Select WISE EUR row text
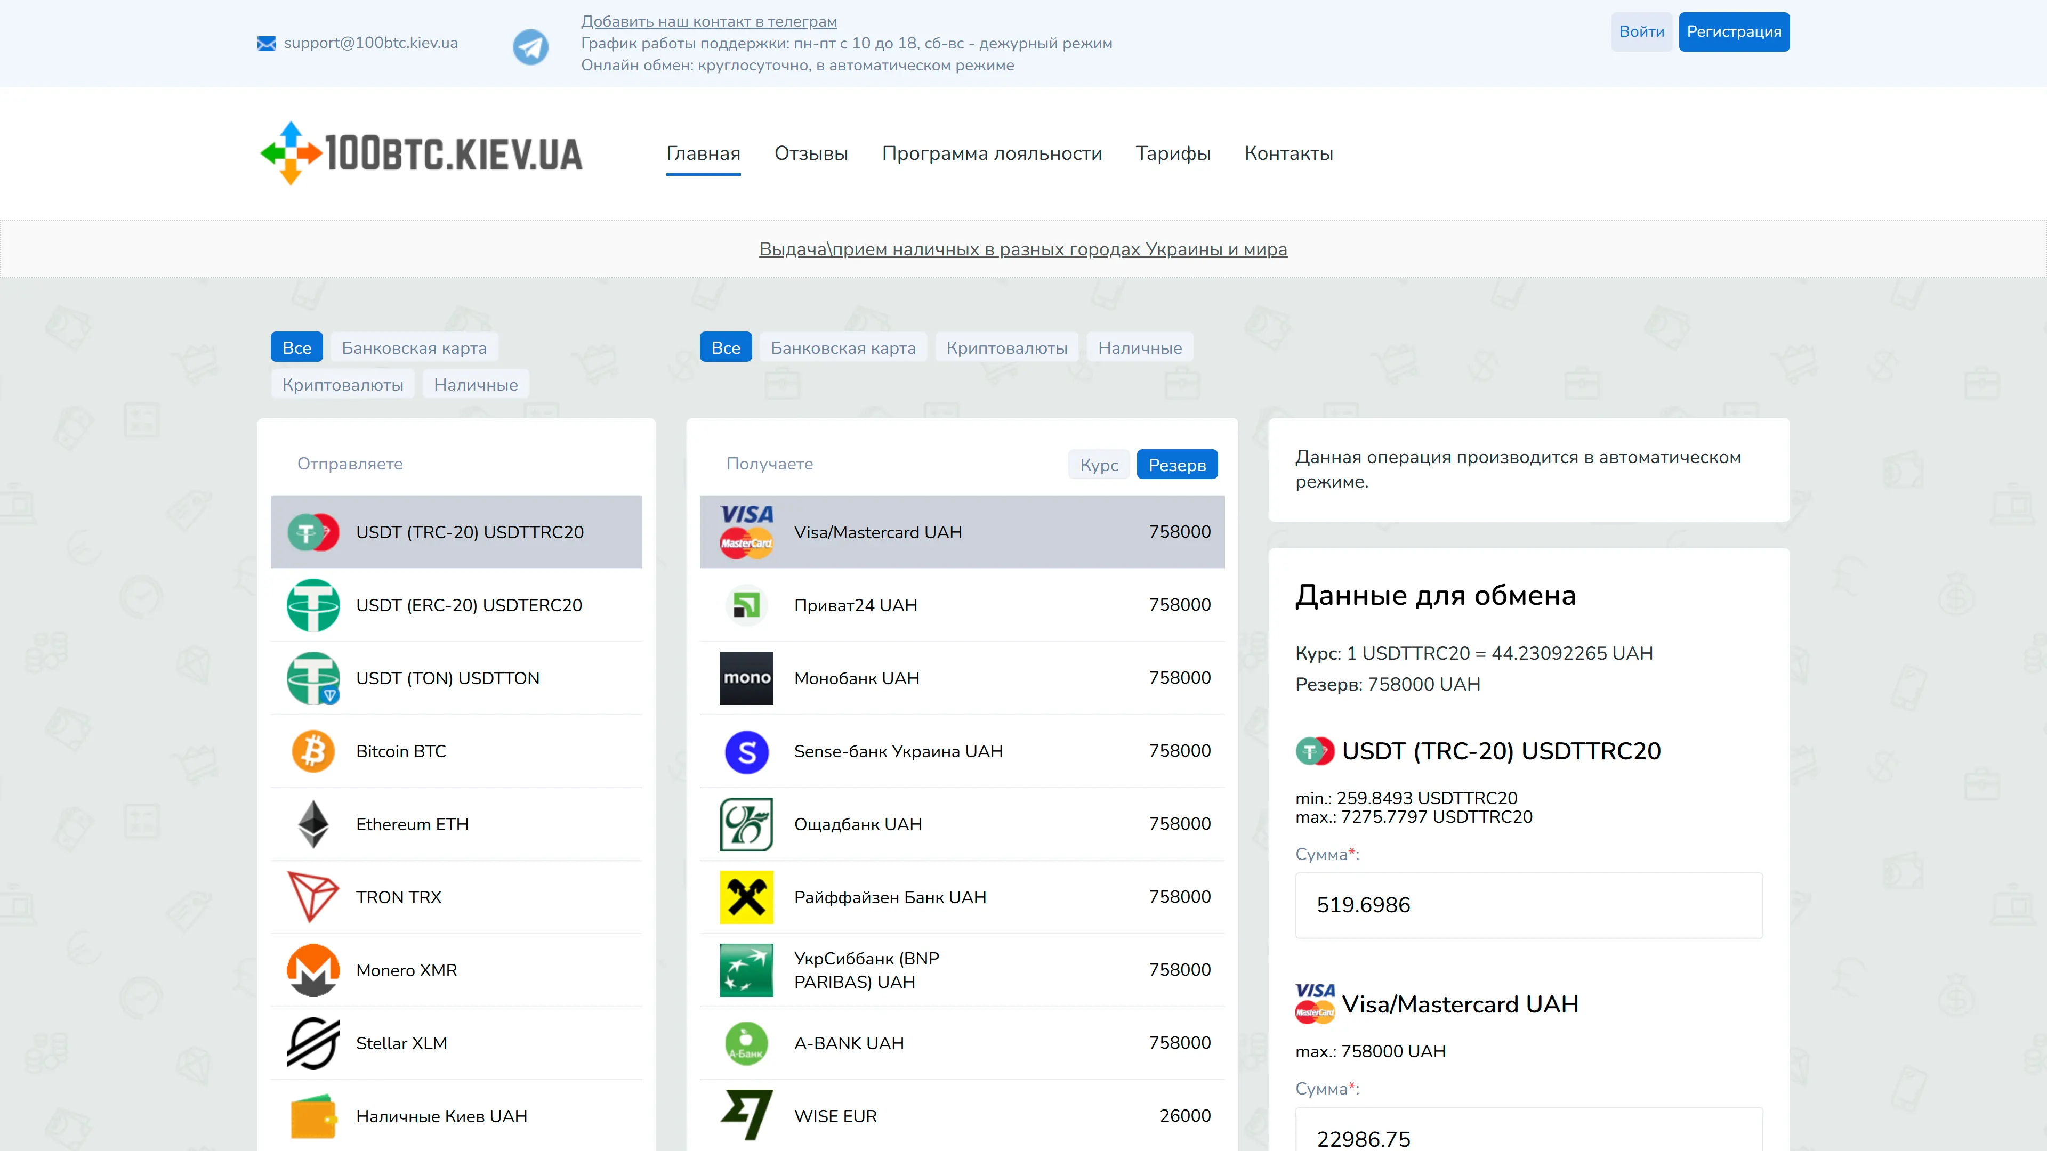The image size is (2047, 1151). (x=835, y=1117)
